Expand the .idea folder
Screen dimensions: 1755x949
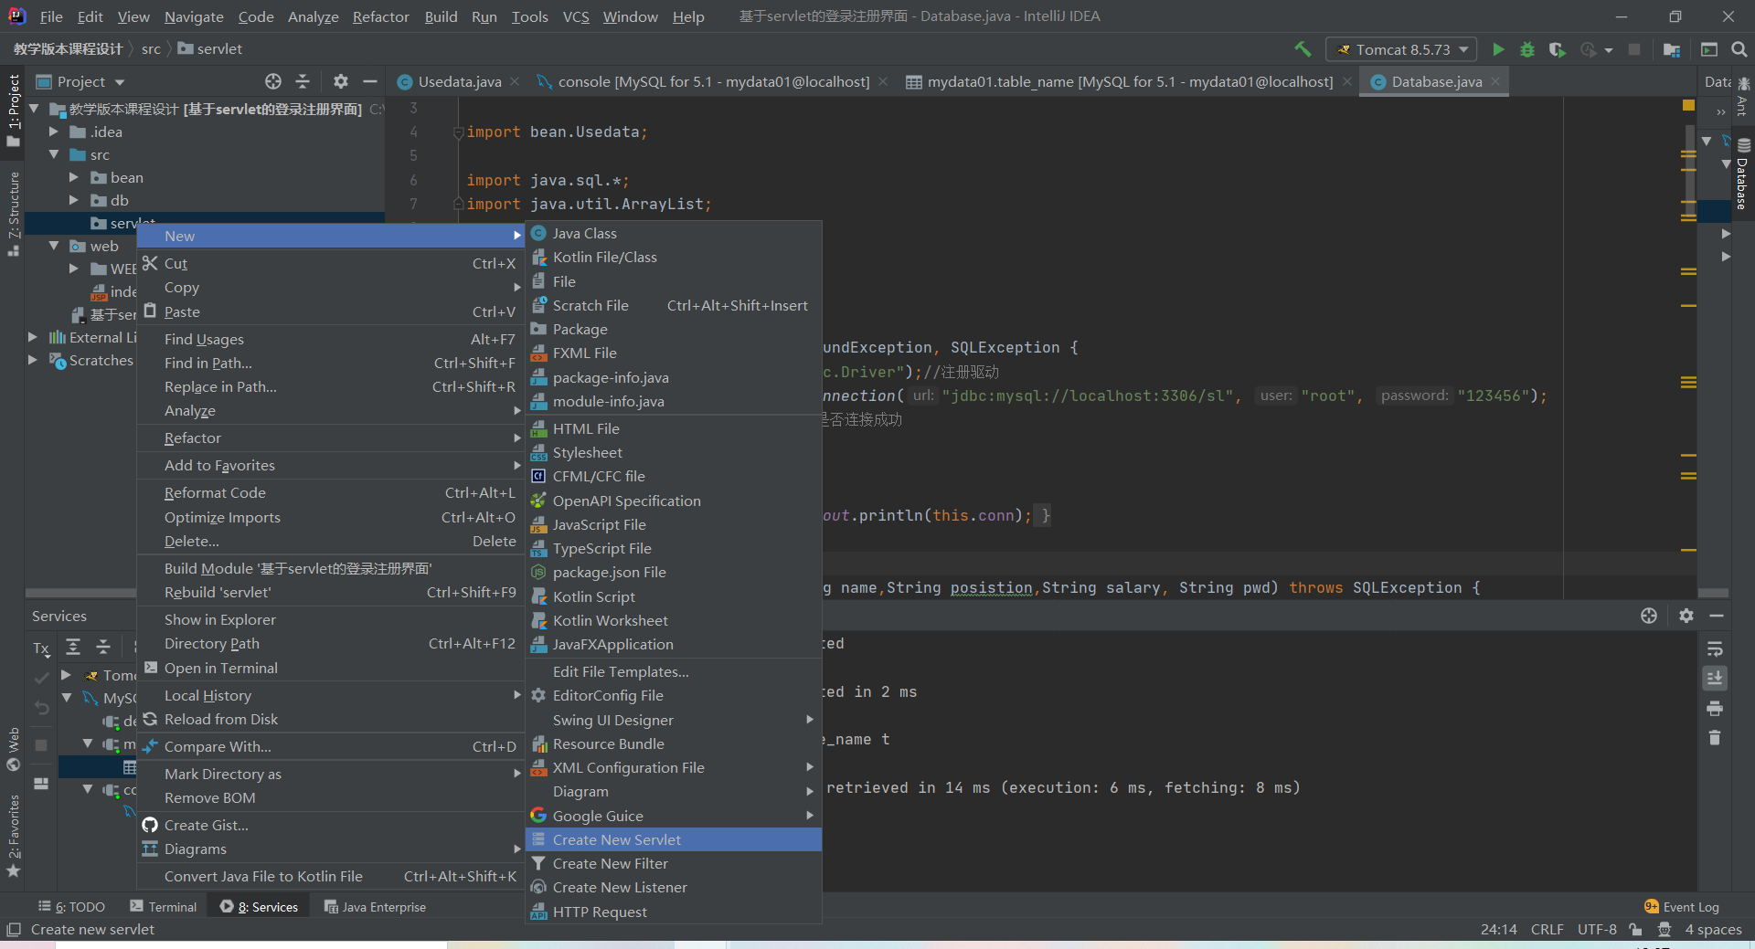(54, 132)
